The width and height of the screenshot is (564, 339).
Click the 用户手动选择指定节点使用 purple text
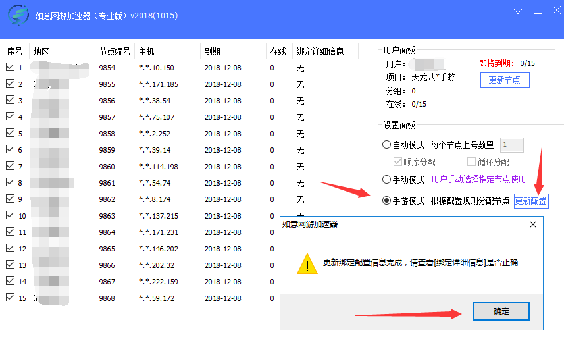[478, 179]
